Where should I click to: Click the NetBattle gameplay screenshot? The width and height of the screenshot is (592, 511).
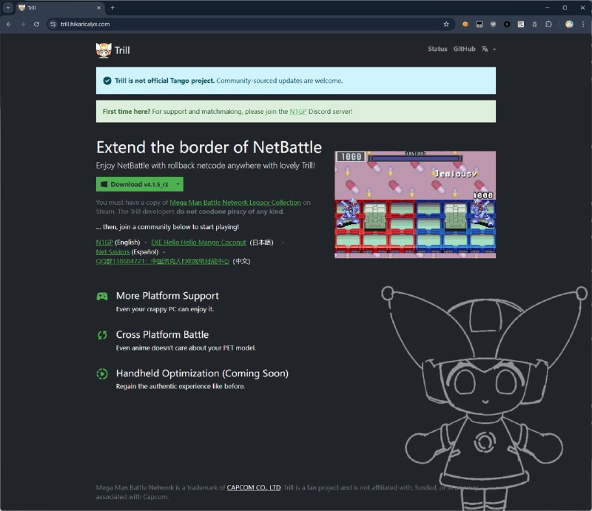pos(415,205)
